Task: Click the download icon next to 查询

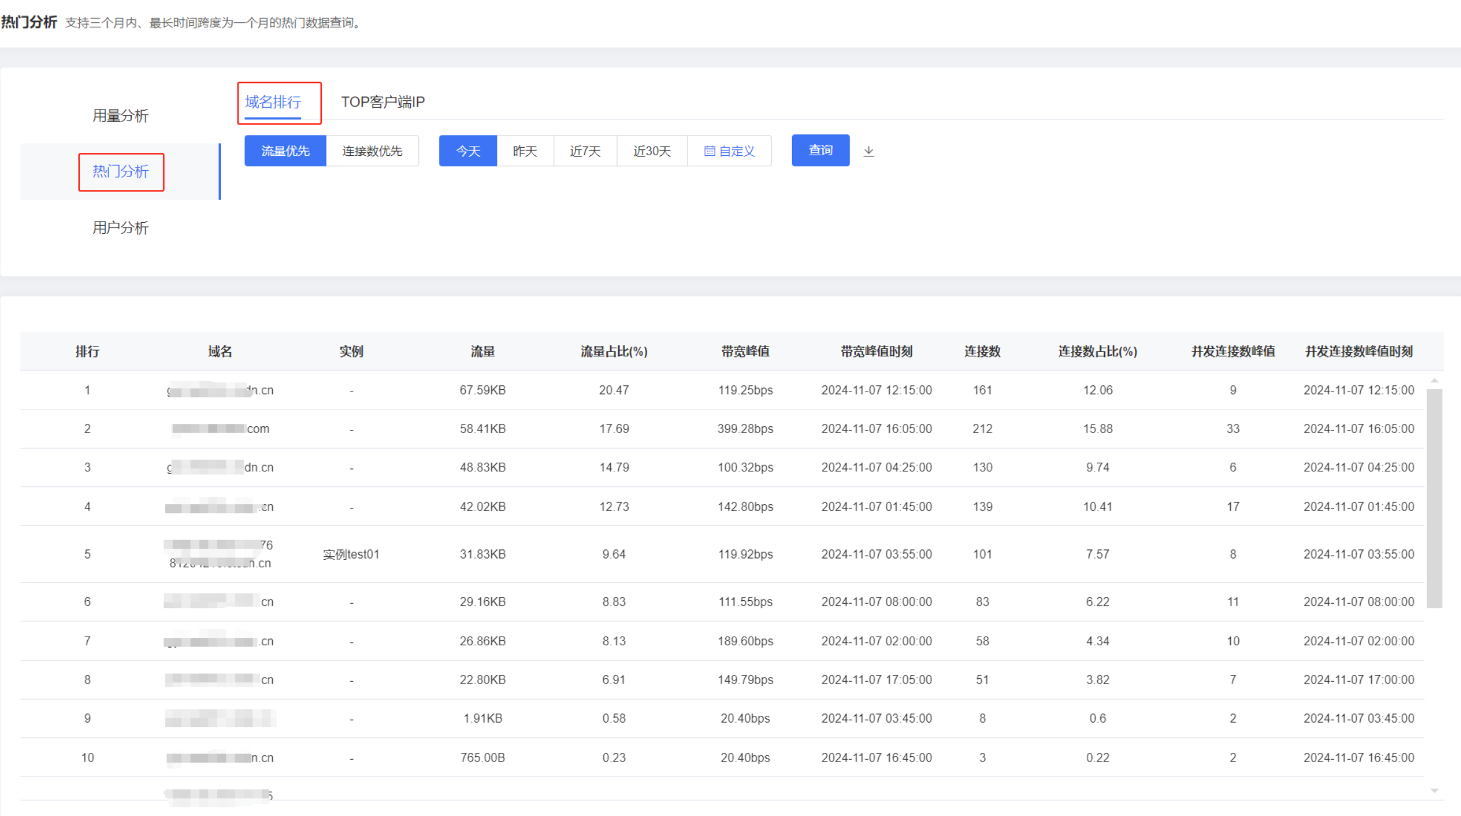Action: 869,151
